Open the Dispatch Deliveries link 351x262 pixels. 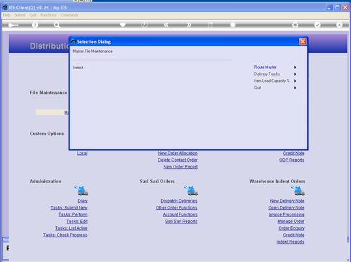pos(179,201)
